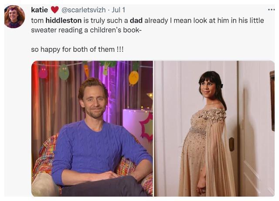Click the door handle in right photo
The width and height of the screenshot is (279, 201).
pyautogui.click(x=231, y=144)
